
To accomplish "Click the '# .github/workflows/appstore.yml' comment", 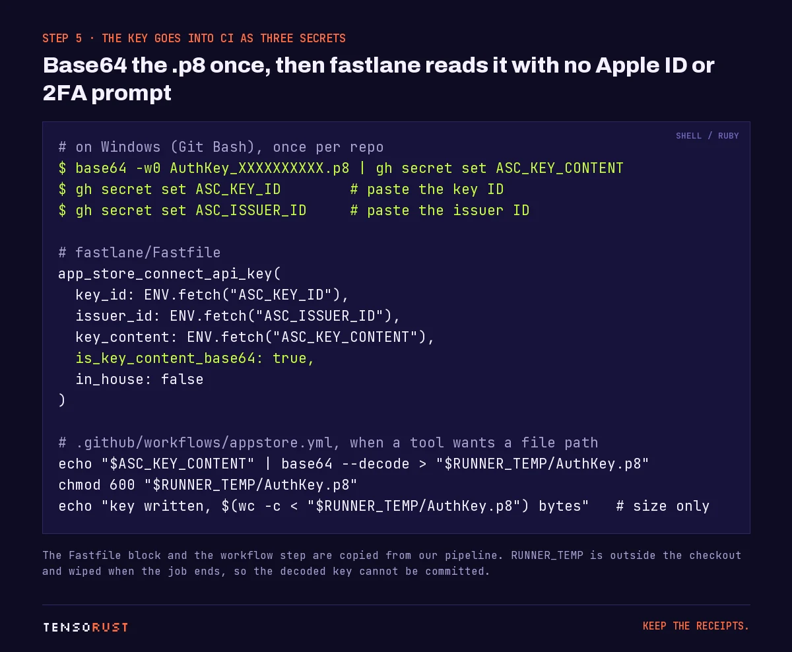I will [328, 443].
